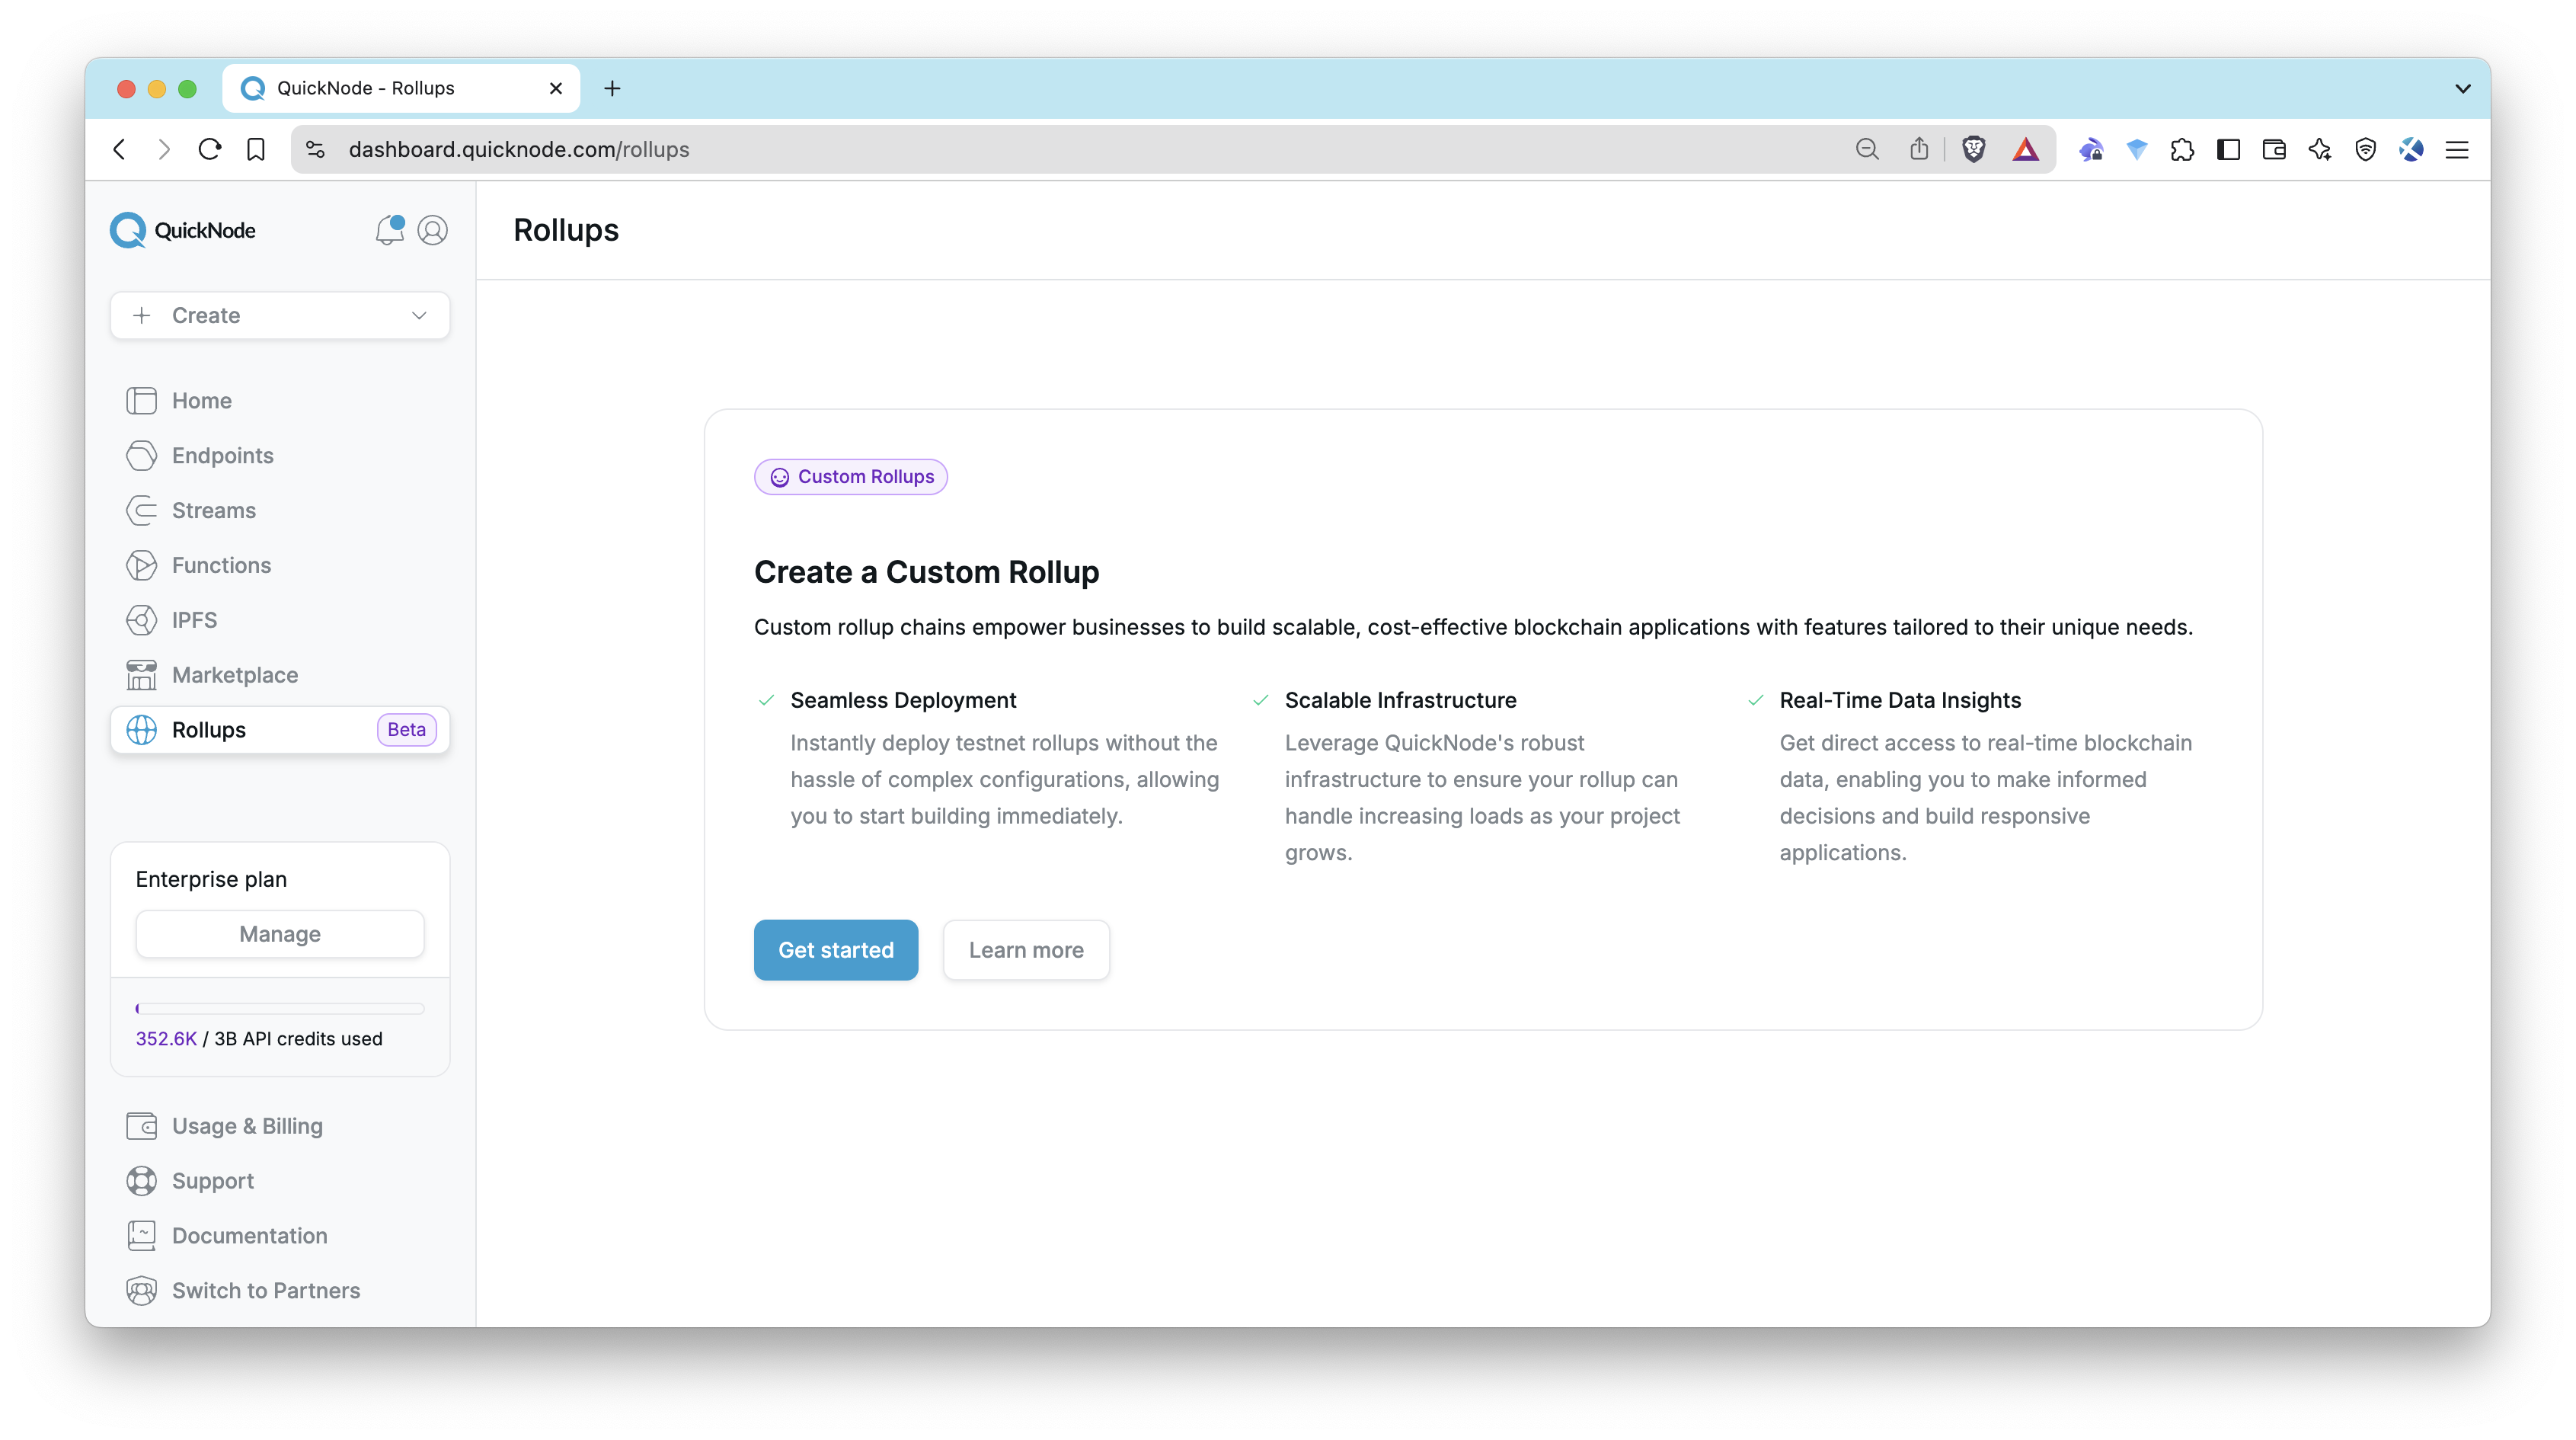
Task: Reload the page with the refresh icon
Action: pyautogui.click(x=210, y=149)
